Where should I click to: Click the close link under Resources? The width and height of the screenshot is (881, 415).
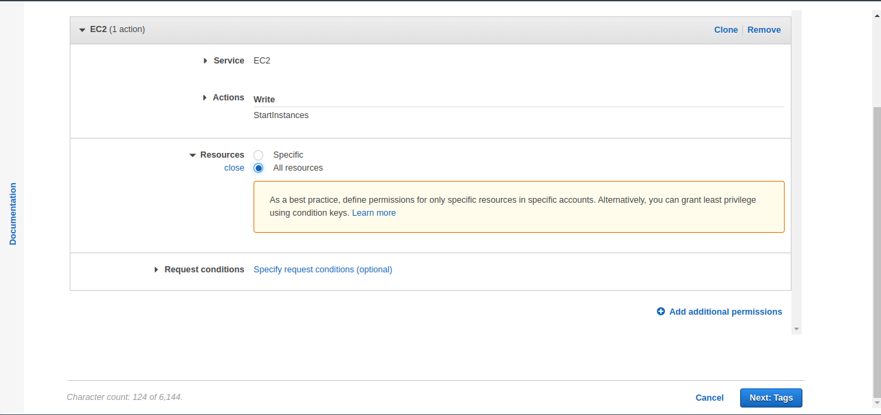point(234,168)
